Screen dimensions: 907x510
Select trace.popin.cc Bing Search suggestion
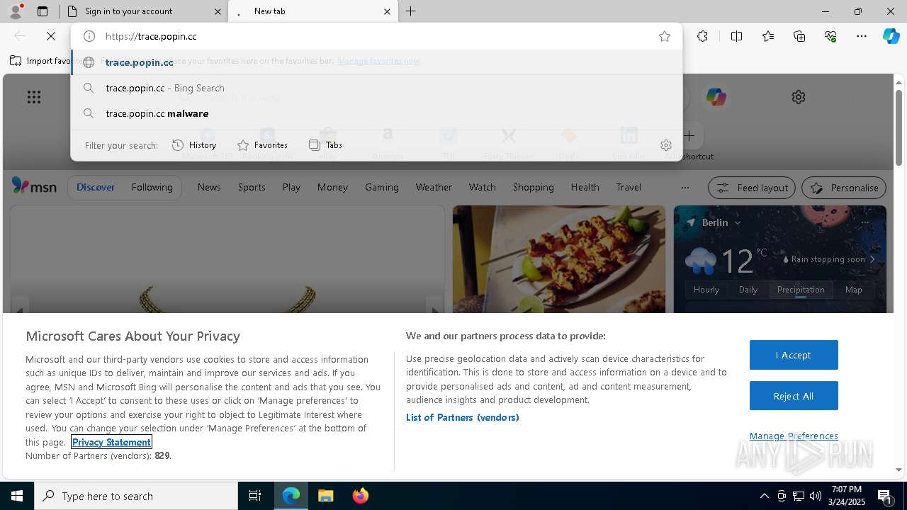376,88
